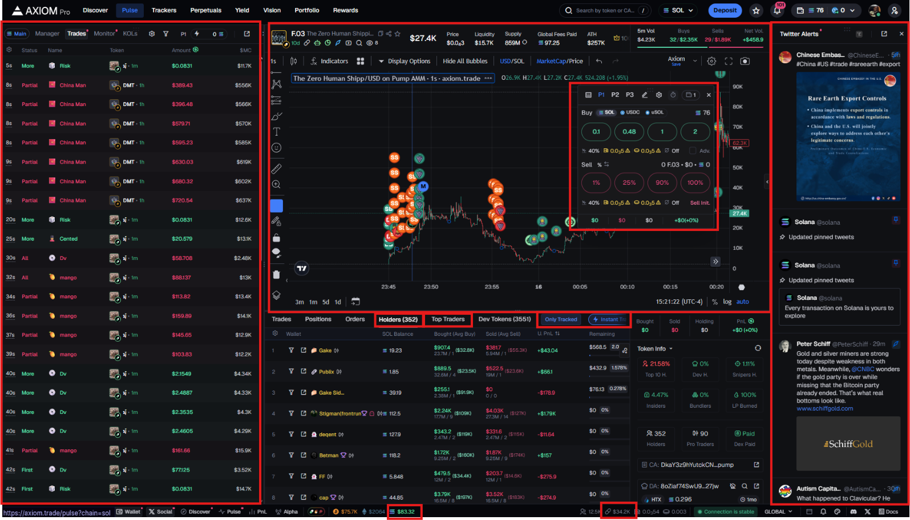Open the Main wallet group dropdown
Viewport: 910px width, 520px height.
point(17,34)
